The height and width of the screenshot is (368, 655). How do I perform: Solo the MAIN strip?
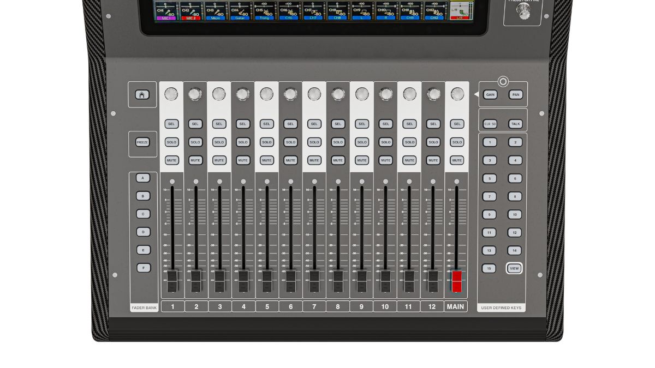click(x=457, y=142)
